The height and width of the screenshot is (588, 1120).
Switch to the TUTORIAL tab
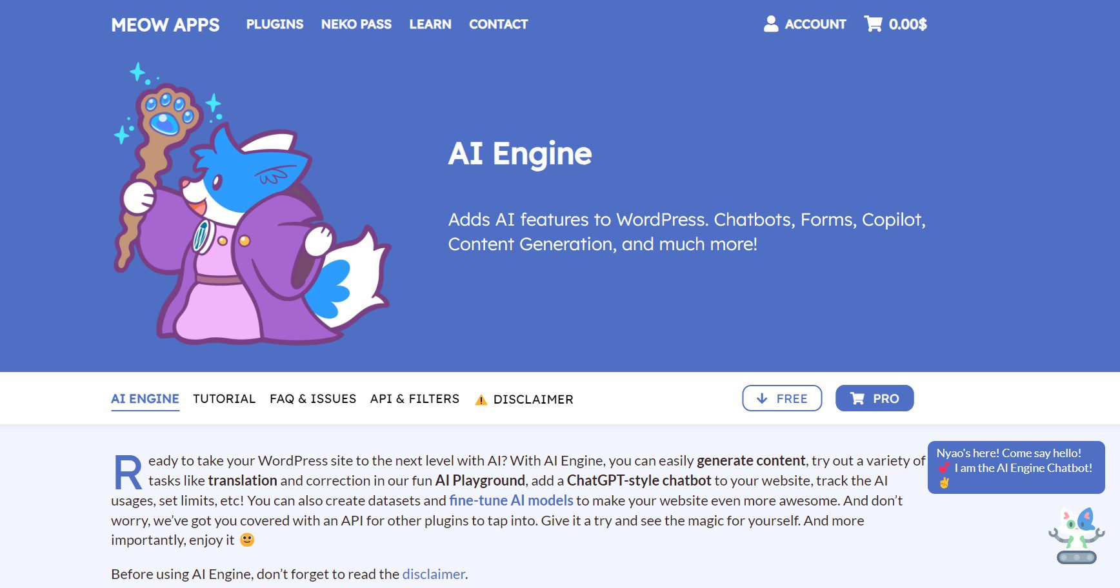click(x=224, y=398)
